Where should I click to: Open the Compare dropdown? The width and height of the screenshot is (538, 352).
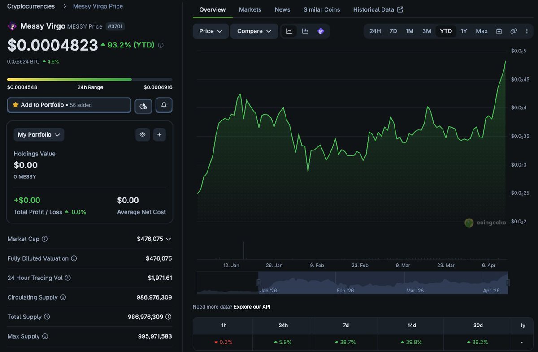(254, 31)
